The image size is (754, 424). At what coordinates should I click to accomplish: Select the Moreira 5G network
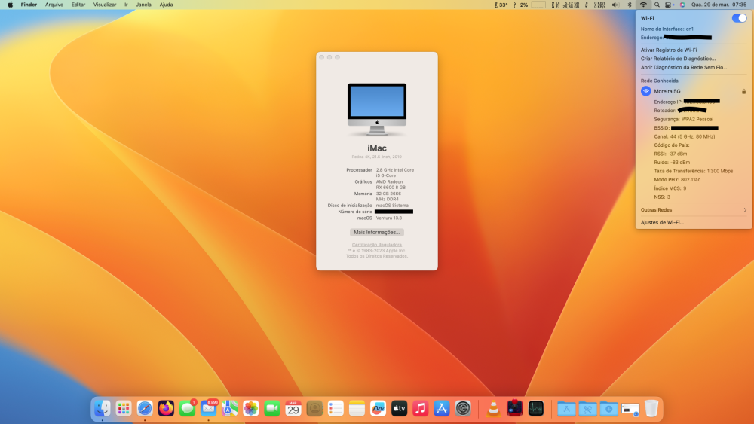point(694,91)
